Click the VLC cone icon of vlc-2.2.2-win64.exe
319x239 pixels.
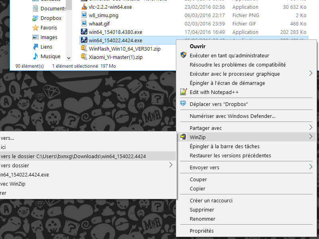tap(84, 7)
